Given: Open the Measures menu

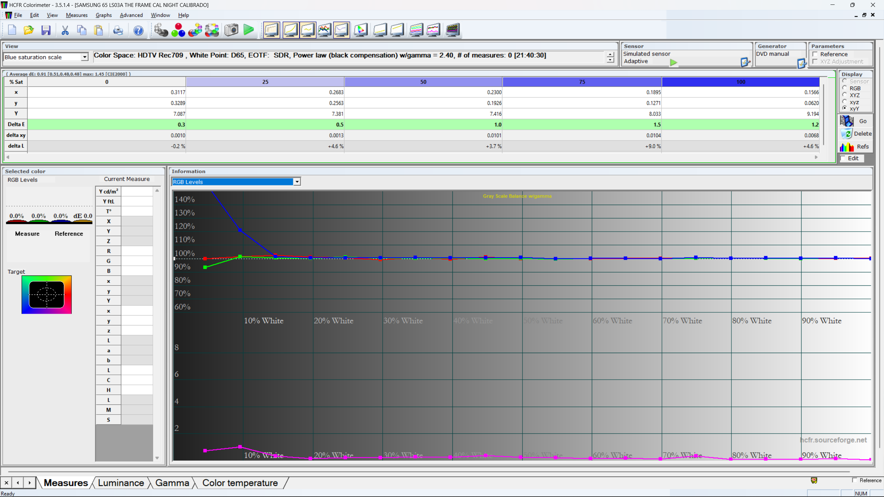Looking at the screenshot, I should [x=76, y=15].
